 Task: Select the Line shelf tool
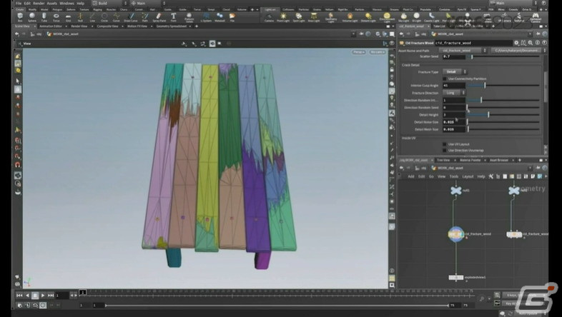92,17
